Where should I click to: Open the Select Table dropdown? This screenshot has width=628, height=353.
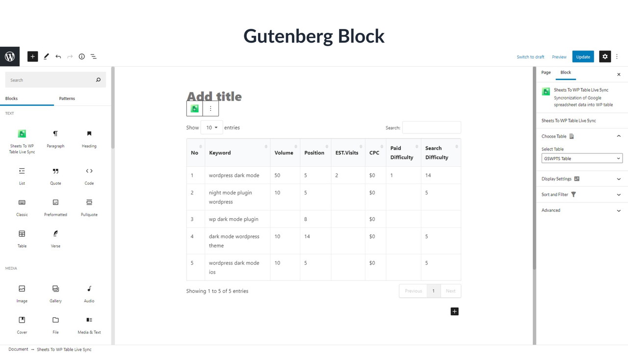coord(582,158)
